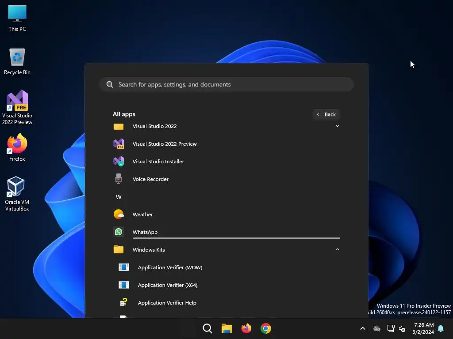Click Visual Studio 2022 Preview app icon in list

[119, 144]
